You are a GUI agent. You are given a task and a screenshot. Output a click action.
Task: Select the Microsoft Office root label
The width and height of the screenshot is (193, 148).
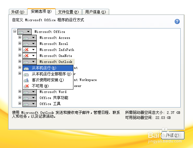[x=50, y=32]
